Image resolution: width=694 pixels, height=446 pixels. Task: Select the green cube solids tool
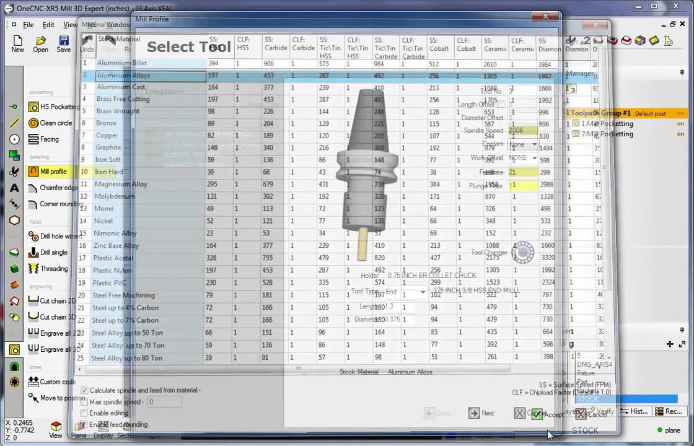point(14,269)
